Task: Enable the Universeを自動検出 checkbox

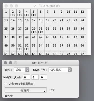Action: tap(6, 84)
